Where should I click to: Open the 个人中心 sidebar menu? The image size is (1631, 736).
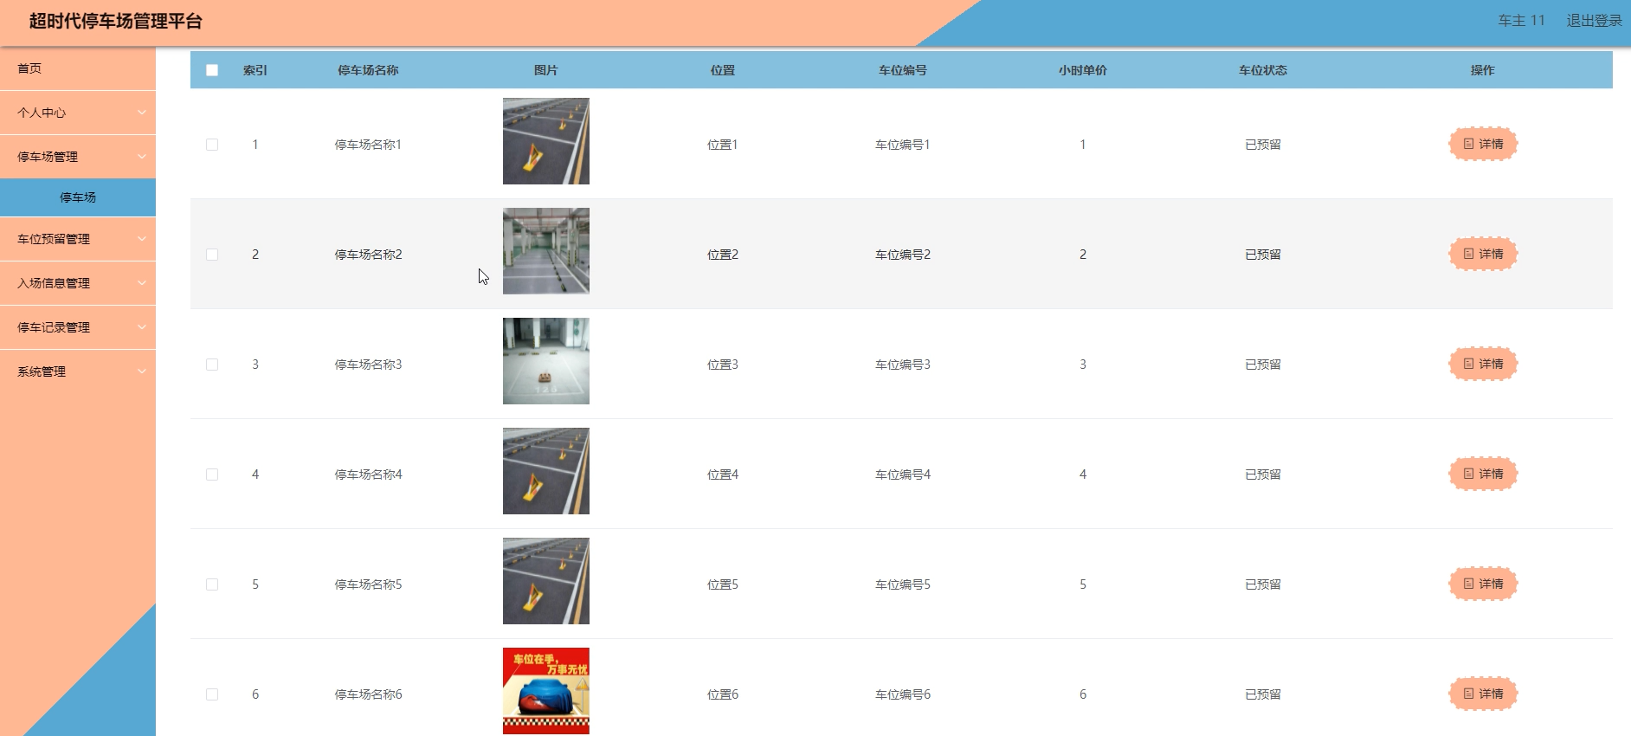[78, 113]
